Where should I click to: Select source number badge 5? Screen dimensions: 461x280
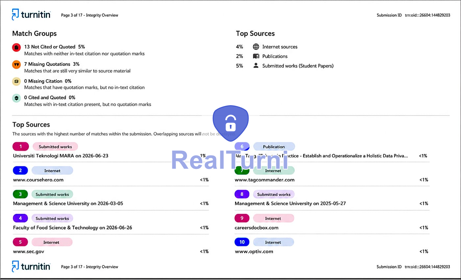click(20, 242)
